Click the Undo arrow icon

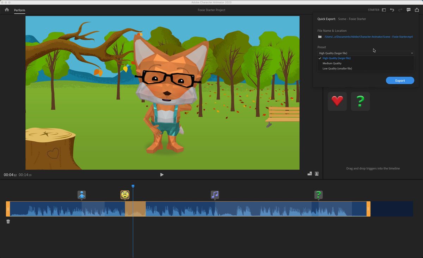pos(392,10)
